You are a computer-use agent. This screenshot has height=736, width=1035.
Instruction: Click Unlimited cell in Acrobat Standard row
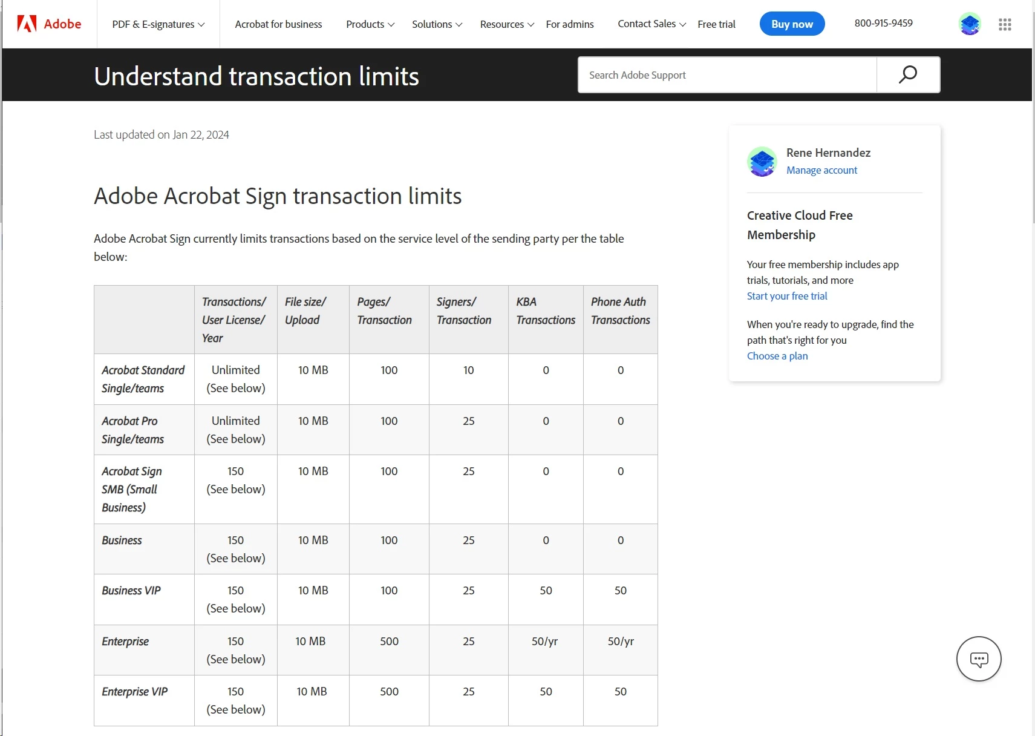tap(236, 379)
